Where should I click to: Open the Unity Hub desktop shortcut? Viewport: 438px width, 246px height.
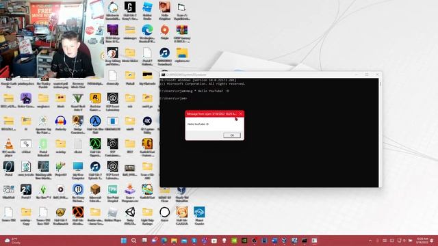pos(130,216)
